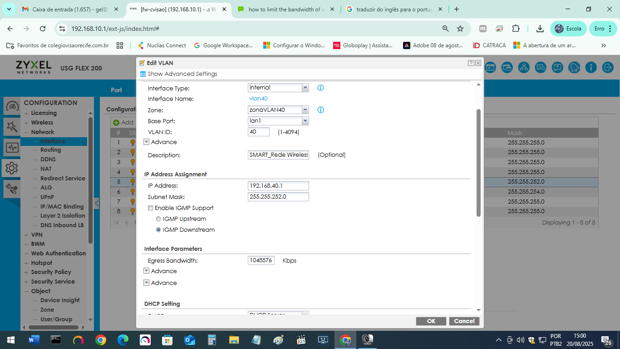Click the green Add plus icon in table
Image resolution: width=620 pixels, height=349 pixels.
(116, 123)
